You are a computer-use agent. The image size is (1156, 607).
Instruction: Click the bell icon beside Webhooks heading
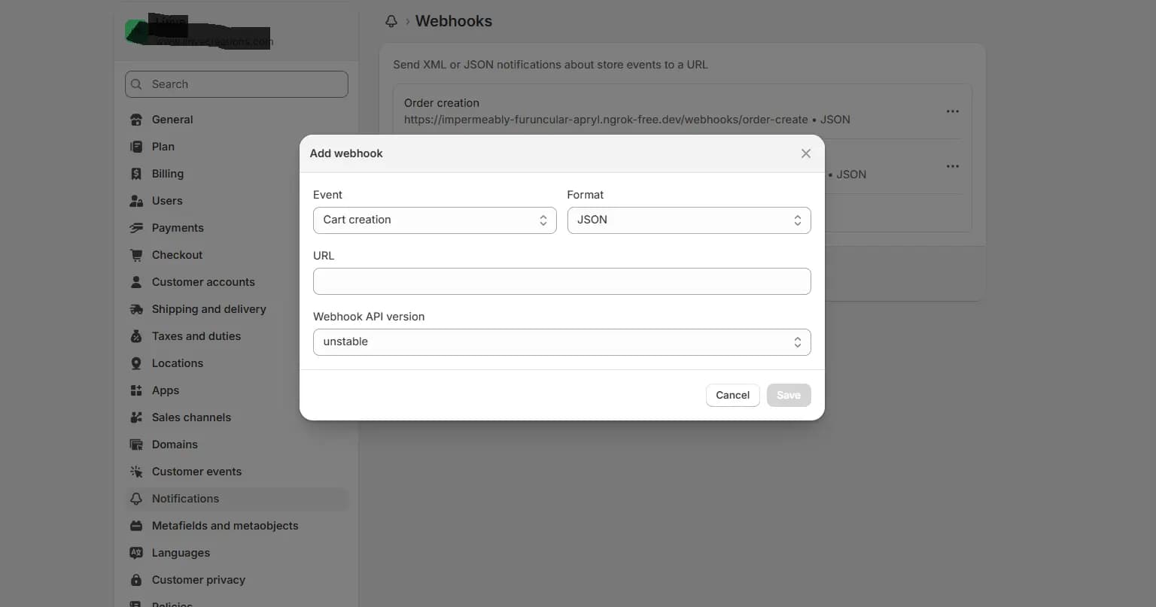pos(391,22)
